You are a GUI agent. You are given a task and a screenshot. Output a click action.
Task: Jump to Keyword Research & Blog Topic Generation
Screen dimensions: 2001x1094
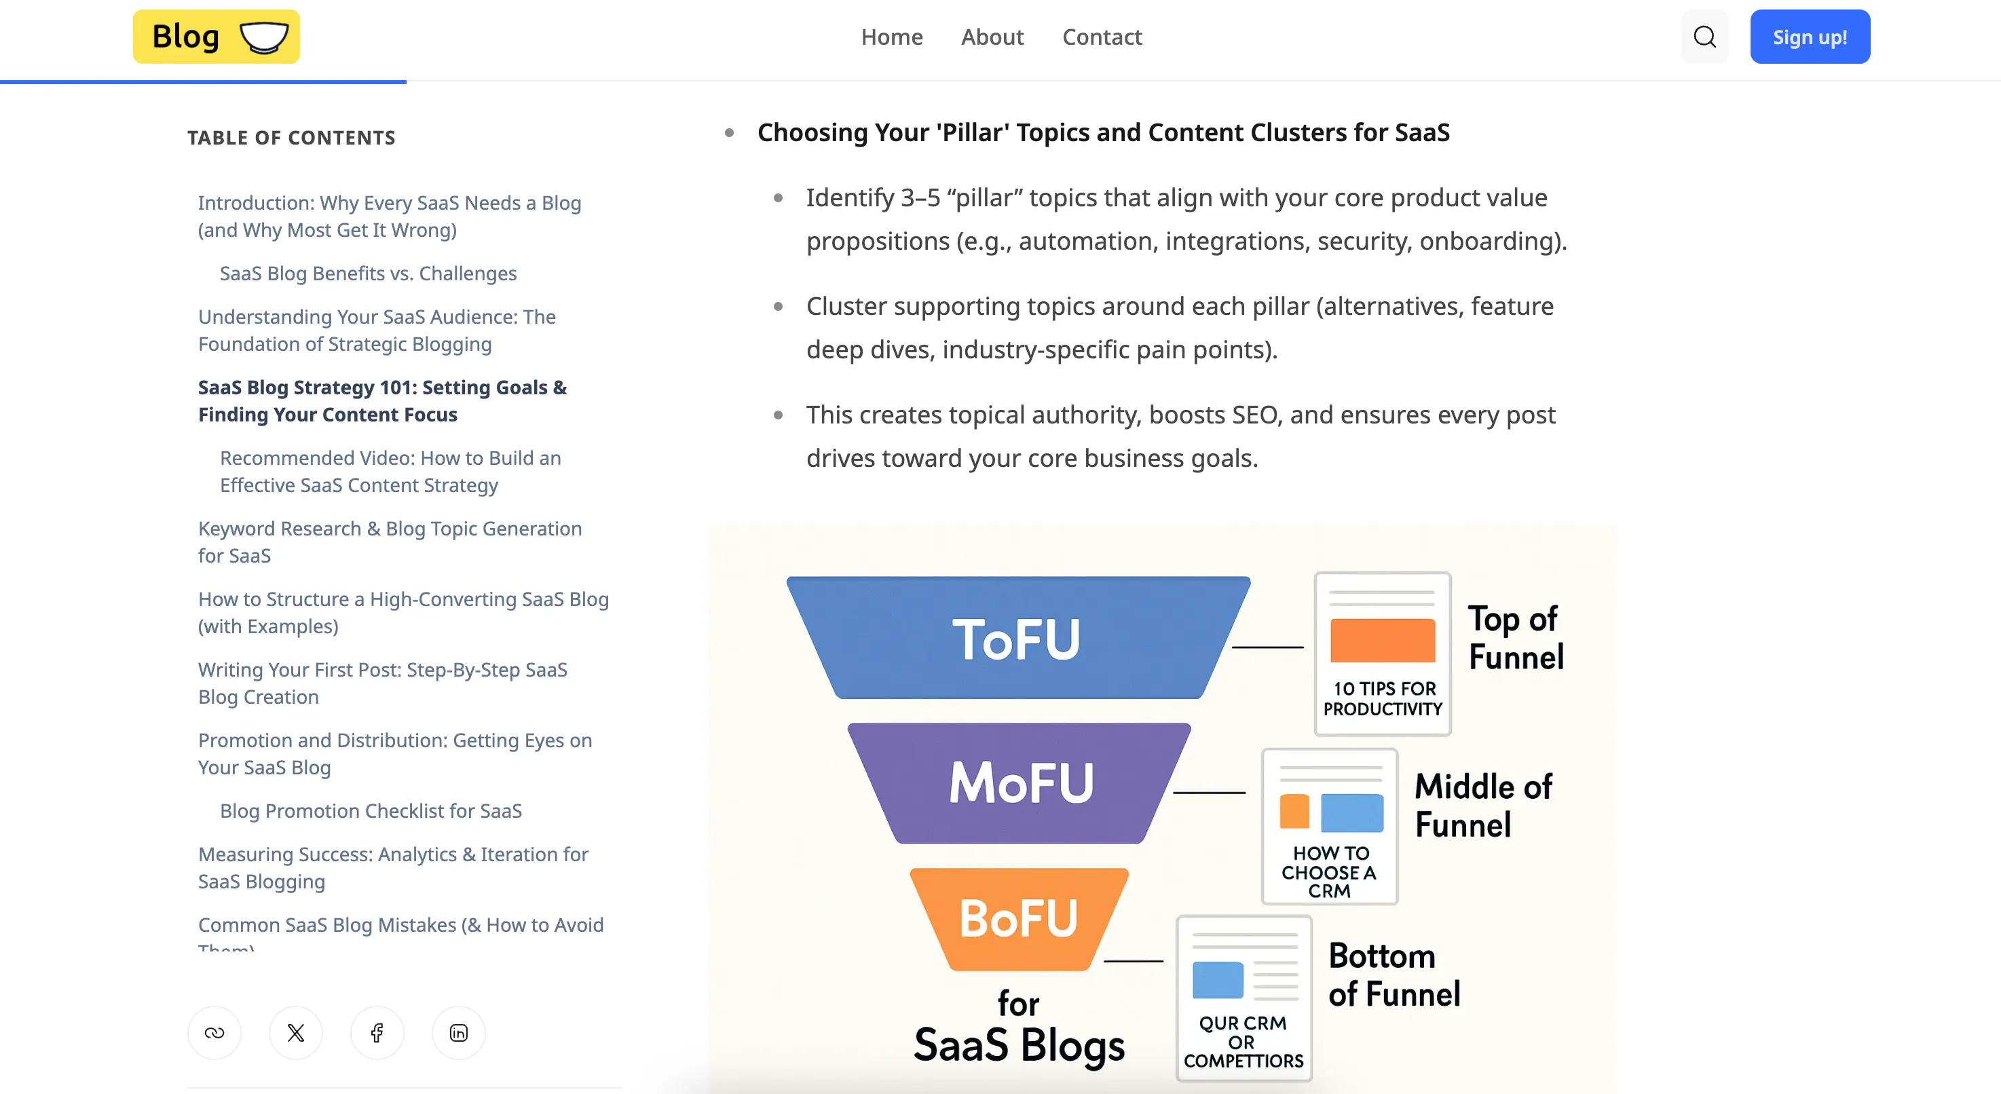(389, 542)
